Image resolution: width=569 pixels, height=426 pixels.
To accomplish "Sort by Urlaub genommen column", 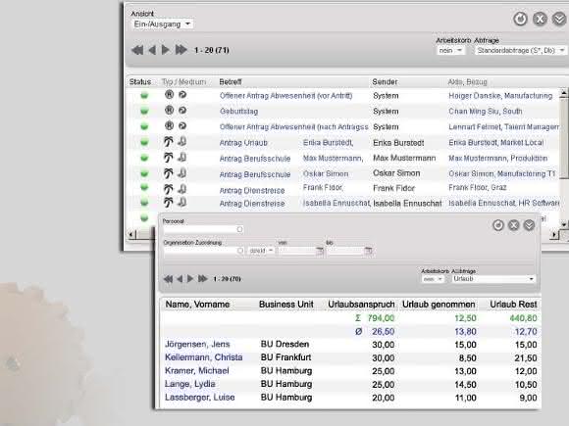I will 439,305.
